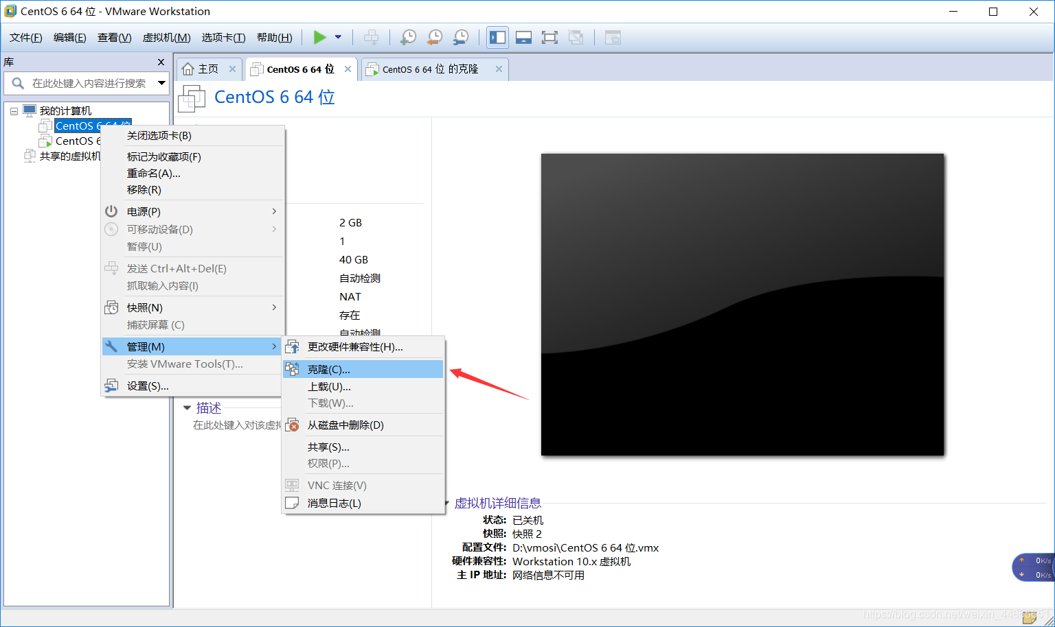Open the 虚拟机(M) menu

pos(167,37)
